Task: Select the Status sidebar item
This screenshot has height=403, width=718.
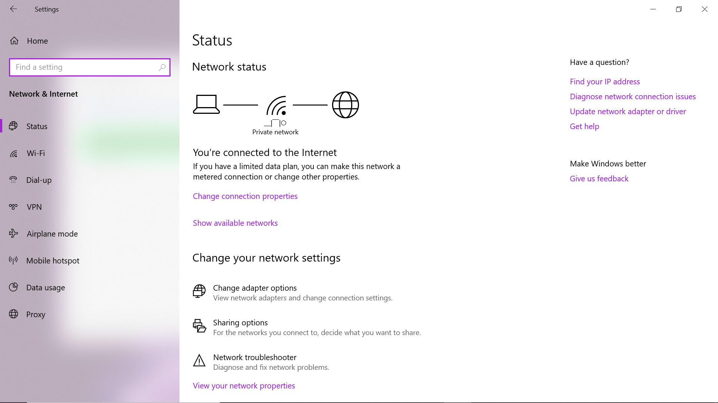Action: 37,126
